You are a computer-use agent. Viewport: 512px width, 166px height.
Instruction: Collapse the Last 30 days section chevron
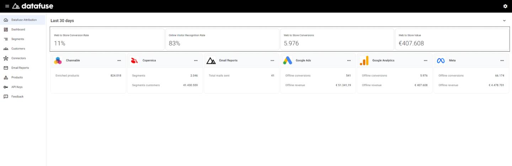click(x=504, y=21)
